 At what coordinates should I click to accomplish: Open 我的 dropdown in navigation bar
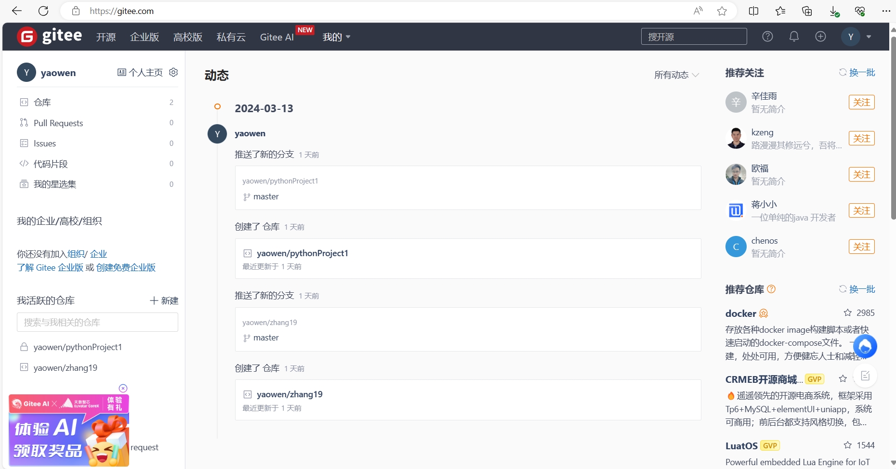[336, 37]
